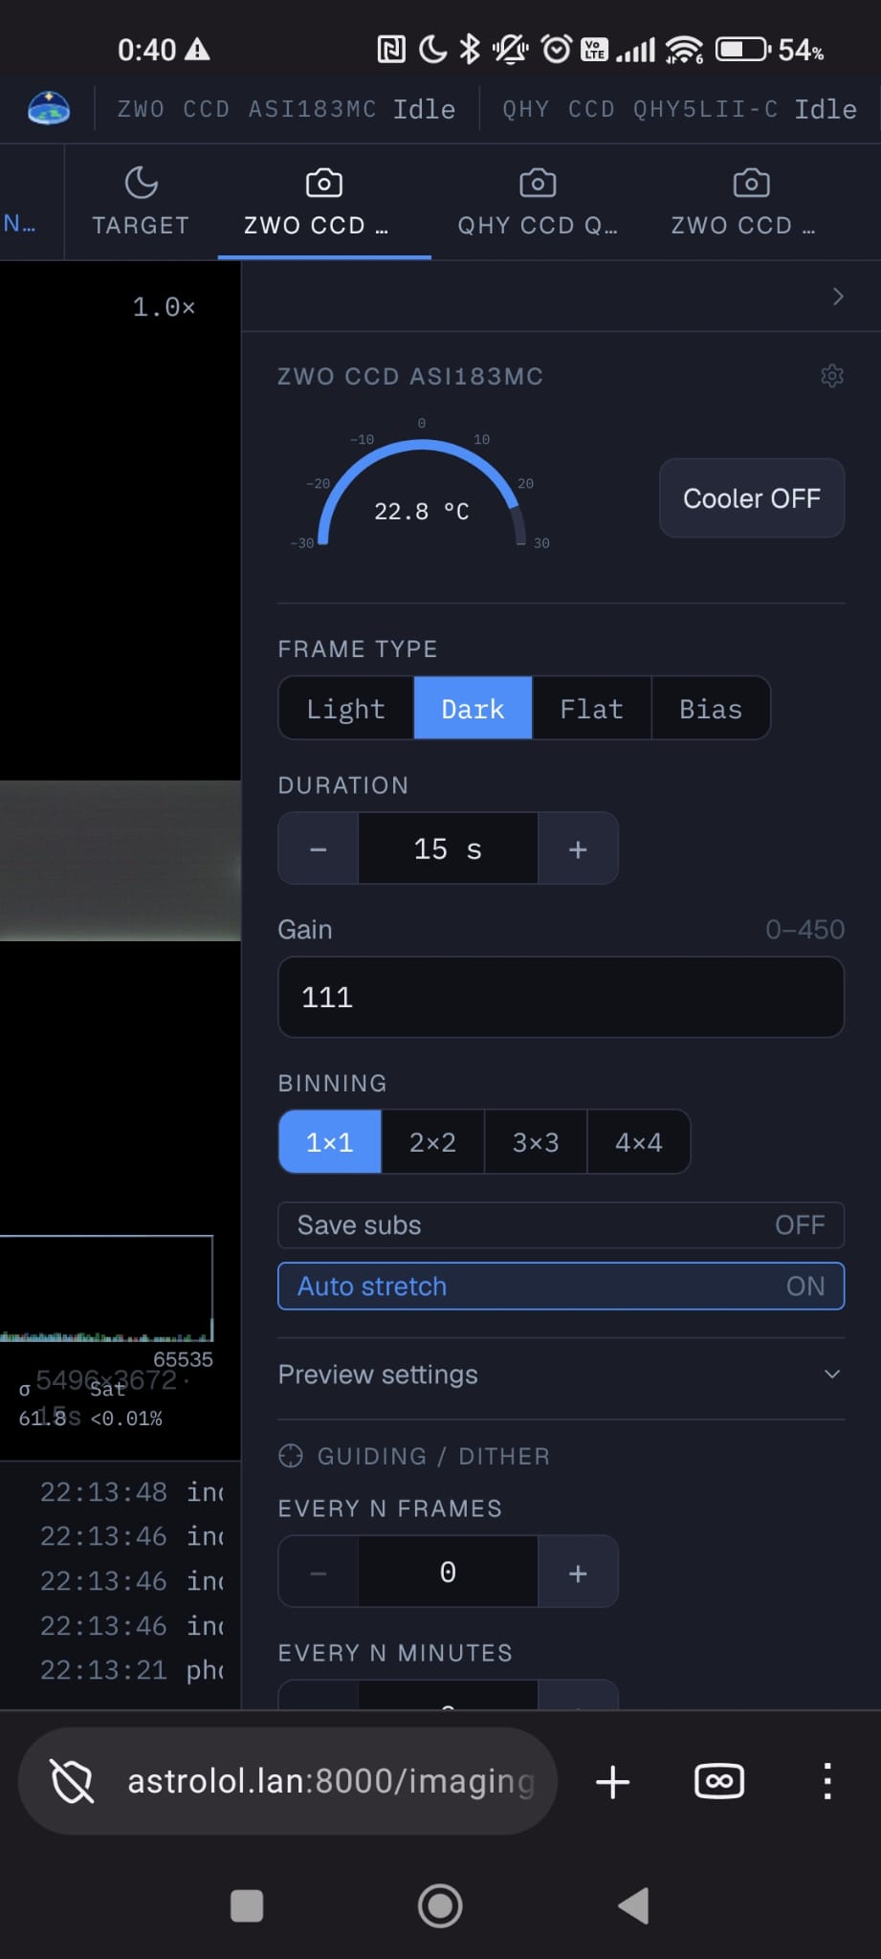
Task: Select Flat frame type
Action: pos(591,709)
